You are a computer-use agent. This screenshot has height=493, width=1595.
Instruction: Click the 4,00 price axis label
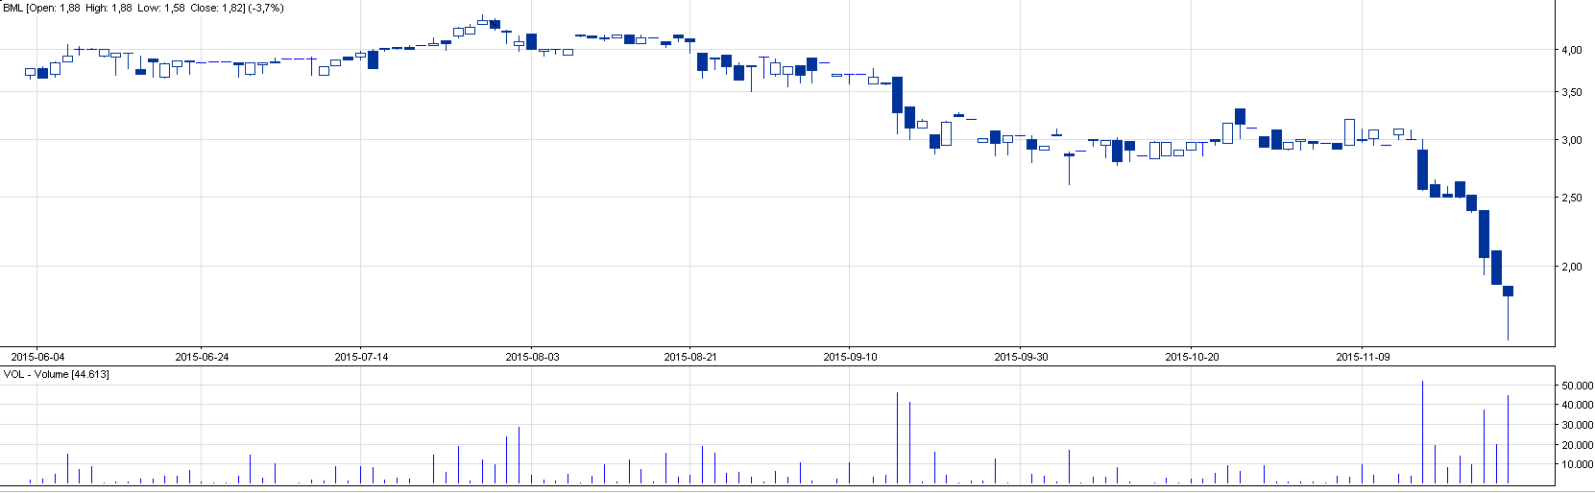tap(1571, 51)
